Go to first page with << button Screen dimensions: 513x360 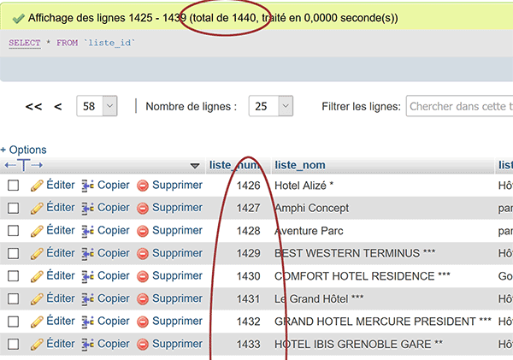tap(33, 107)
